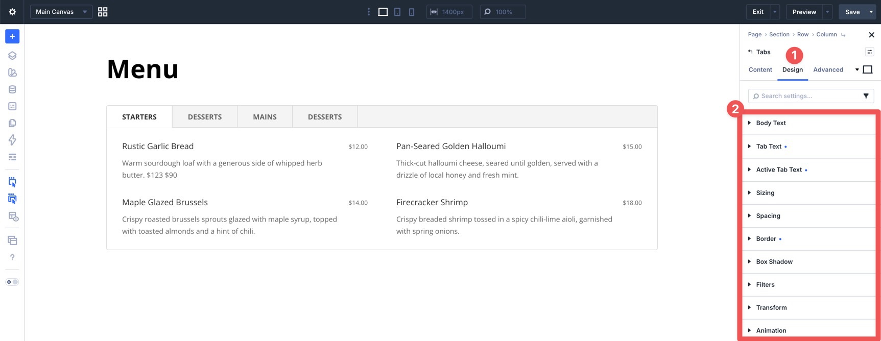Select the click-mode cursor icon in sidebar
The image size is (881, 341).
[12, 182]
